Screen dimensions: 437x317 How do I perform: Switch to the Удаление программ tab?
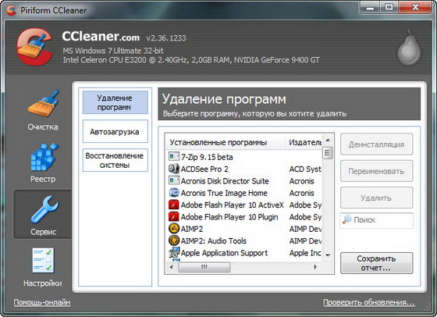115,102
